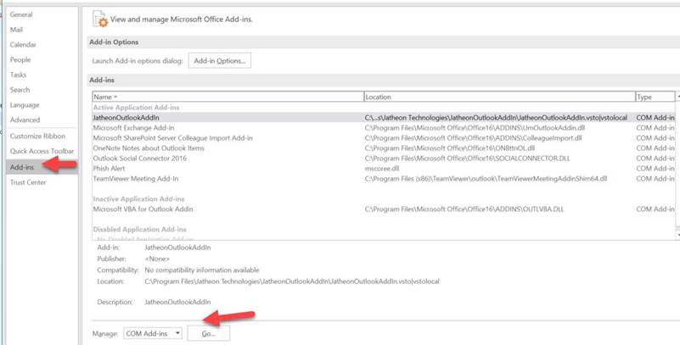Select Outlook Social Connector 2016 row

(384, 159)
